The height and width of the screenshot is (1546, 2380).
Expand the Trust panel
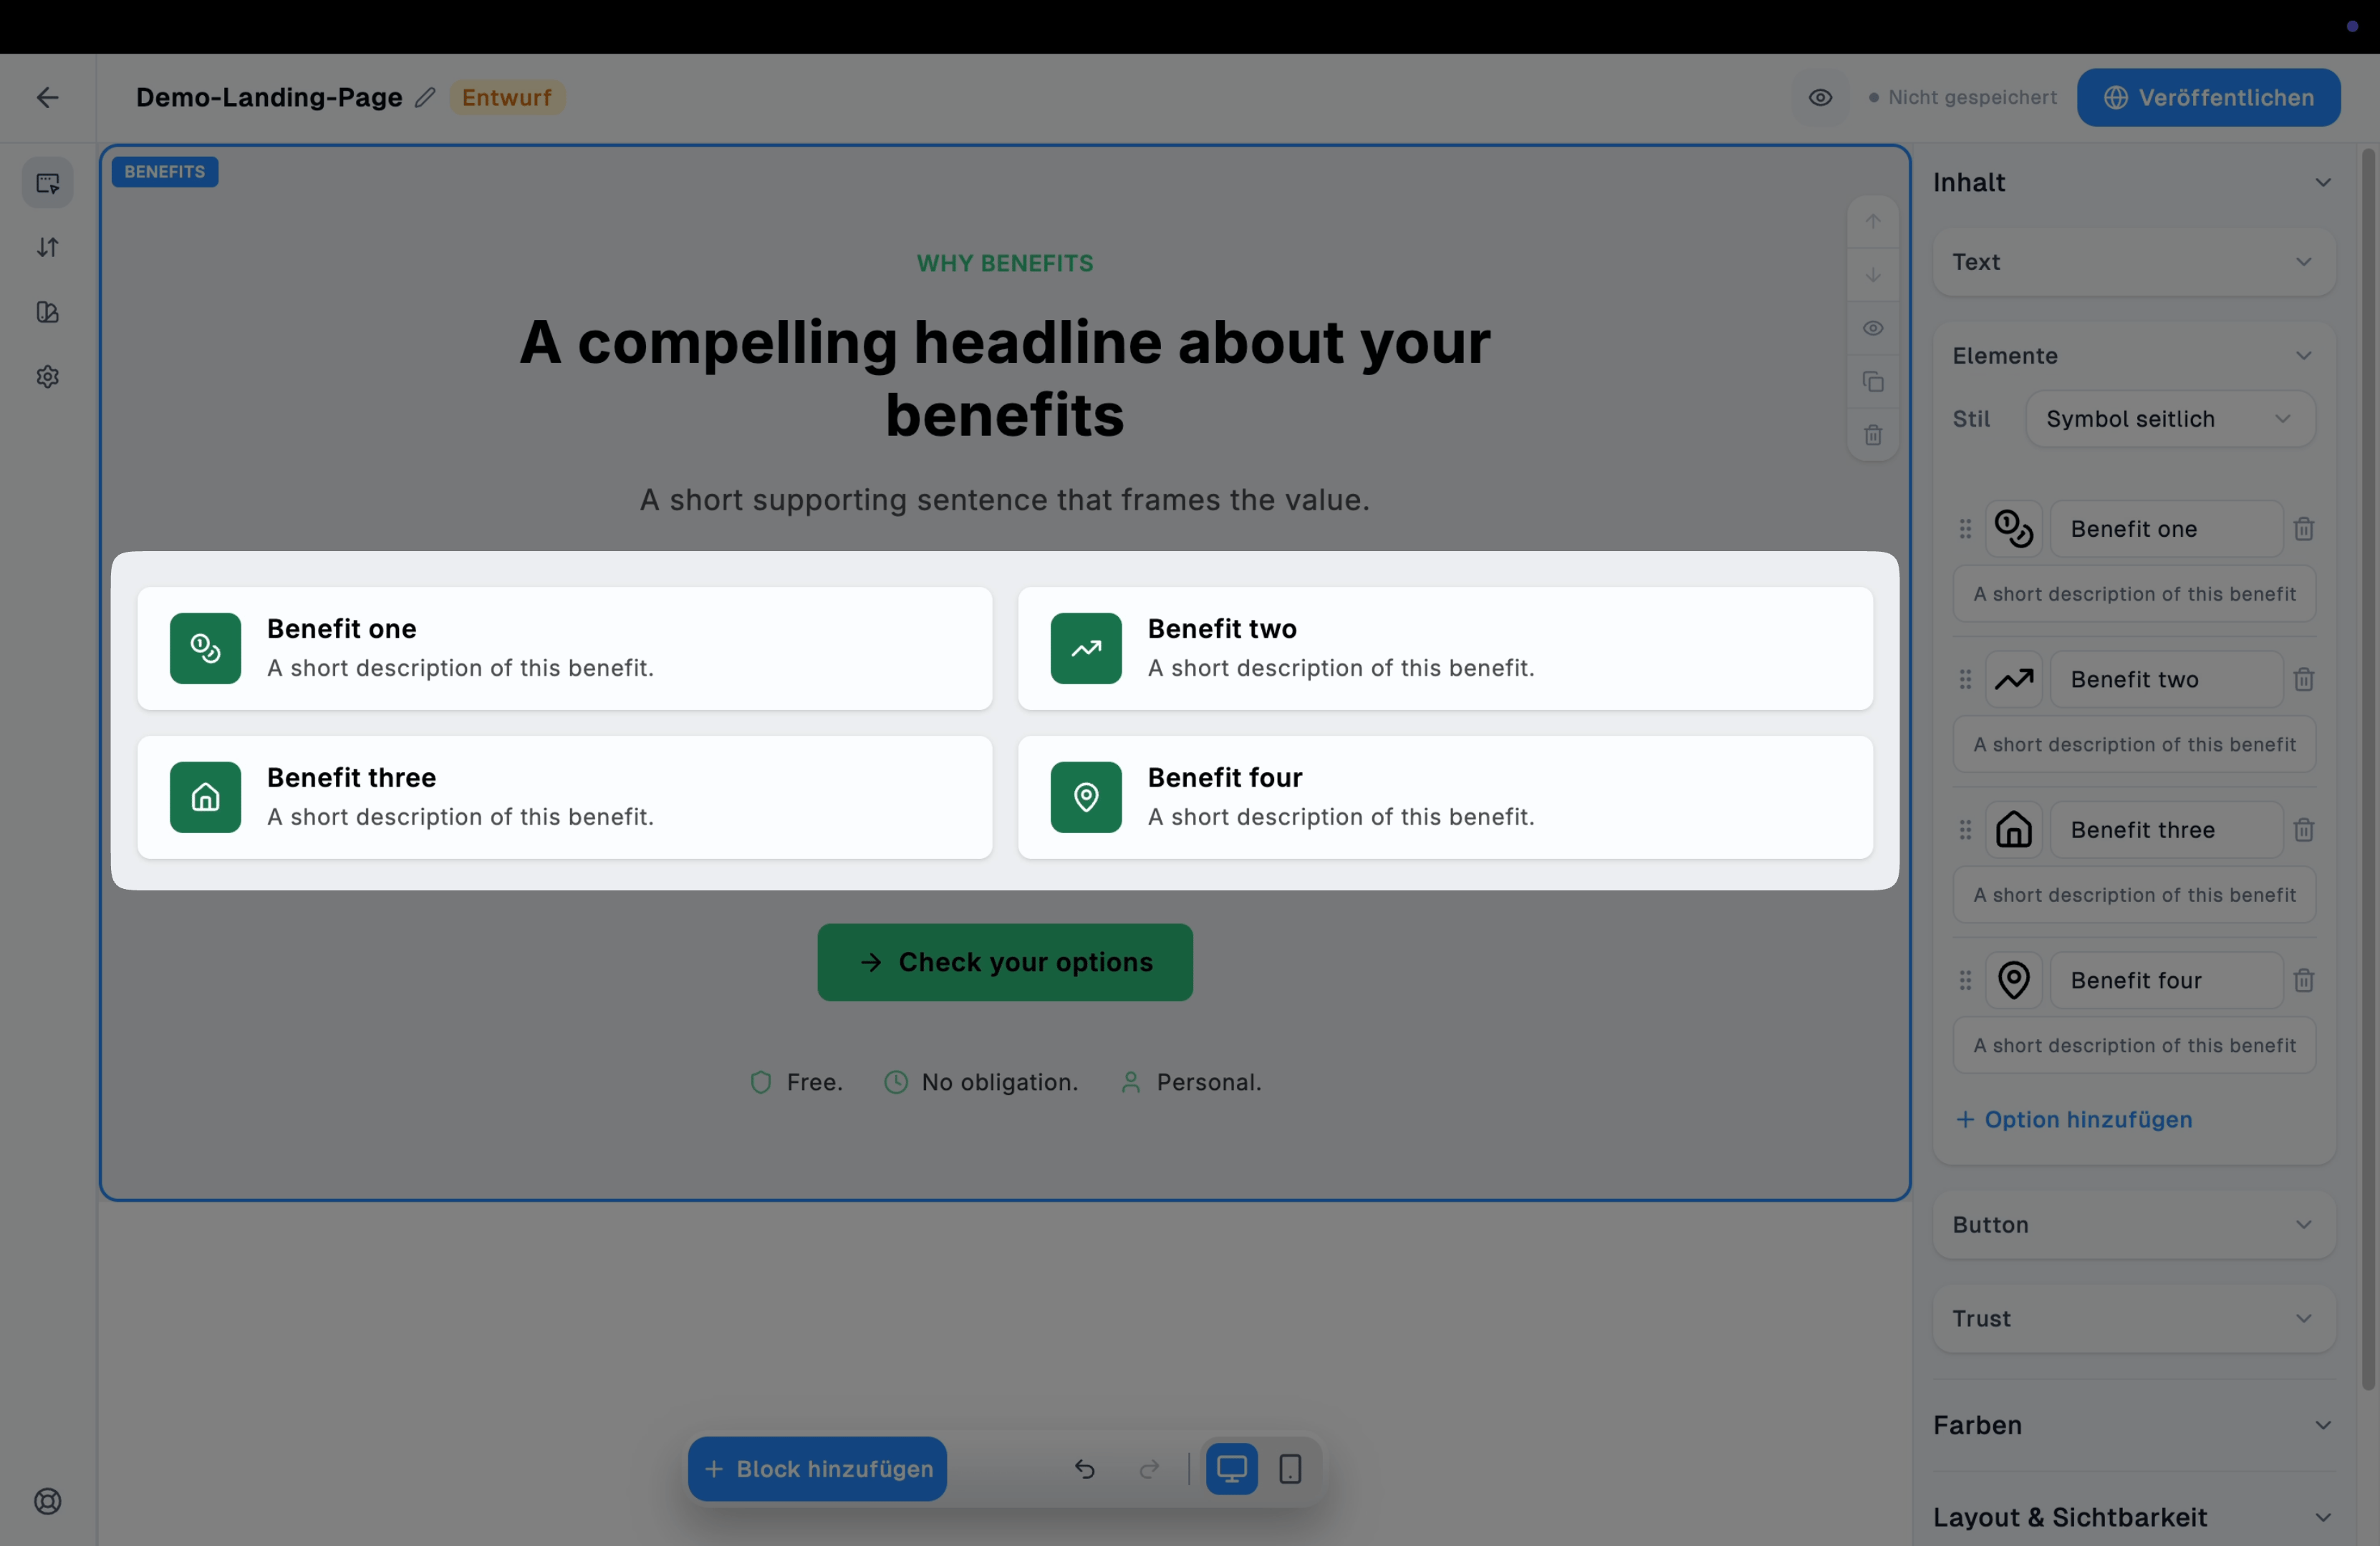[x=2133, y=1318]
